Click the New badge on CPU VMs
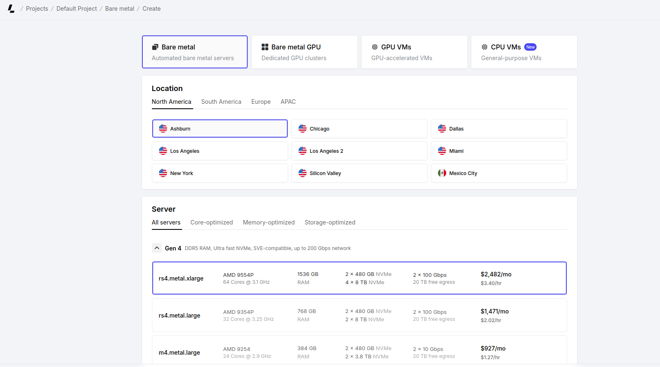 [530, 47]
